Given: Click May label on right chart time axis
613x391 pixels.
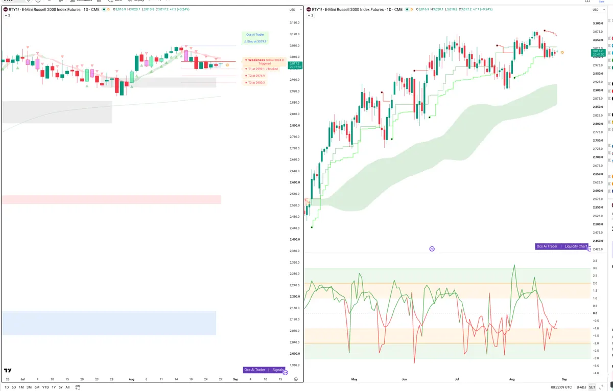Looking at the screenshot, I should click(x=354, y=379).
